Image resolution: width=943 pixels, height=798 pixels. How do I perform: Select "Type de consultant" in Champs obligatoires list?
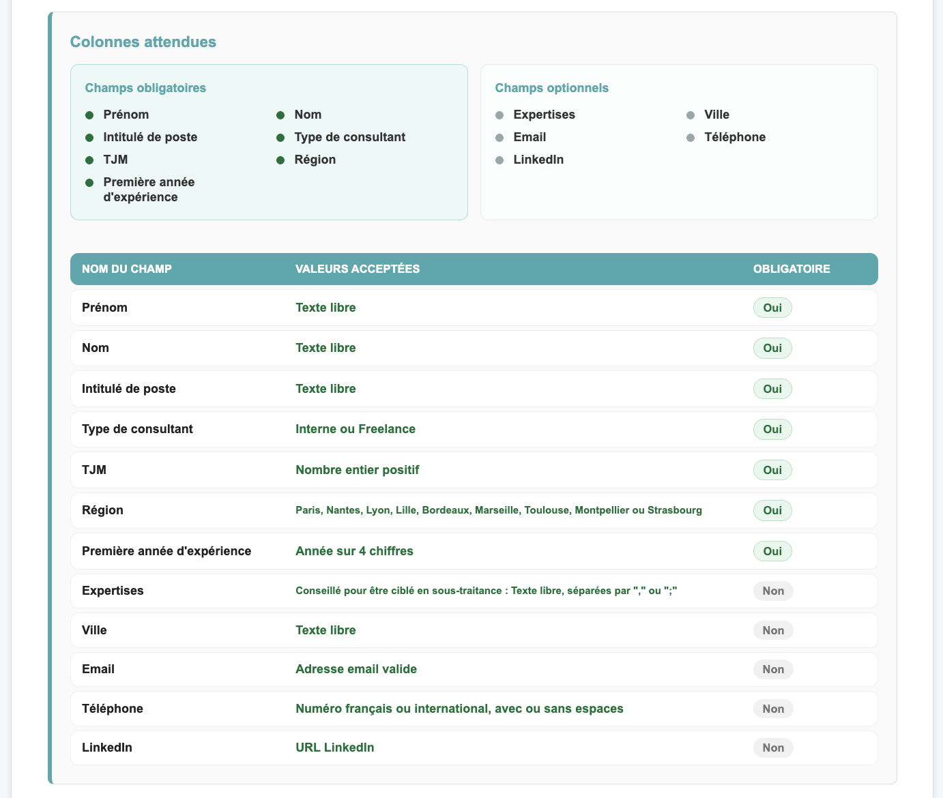point(350,137)
